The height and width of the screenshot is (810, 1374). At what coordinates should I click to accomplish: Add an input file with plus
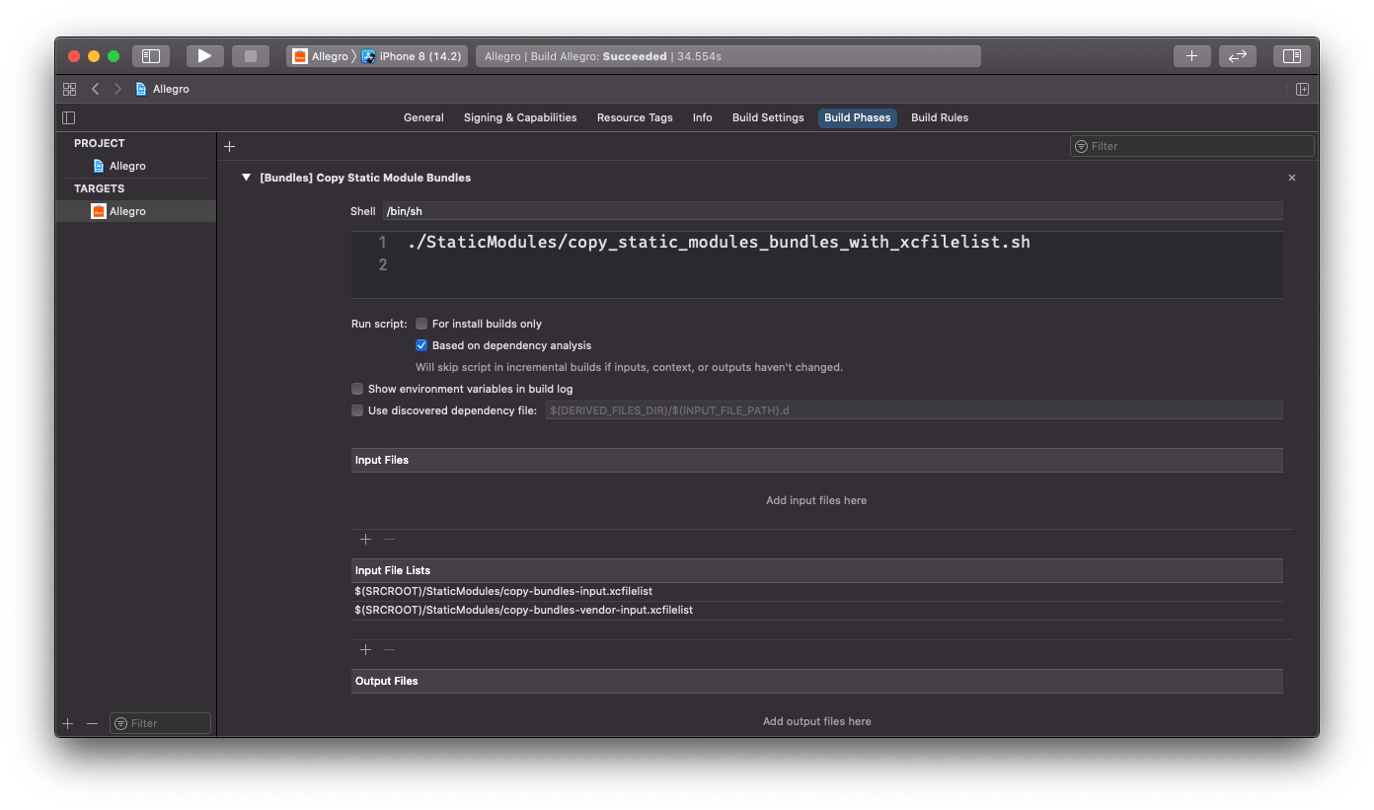coord(365,539)
